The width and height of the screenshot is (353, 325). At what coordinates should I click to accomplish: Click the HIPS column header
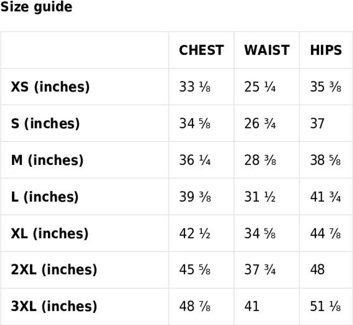click(x=326, y=50)
